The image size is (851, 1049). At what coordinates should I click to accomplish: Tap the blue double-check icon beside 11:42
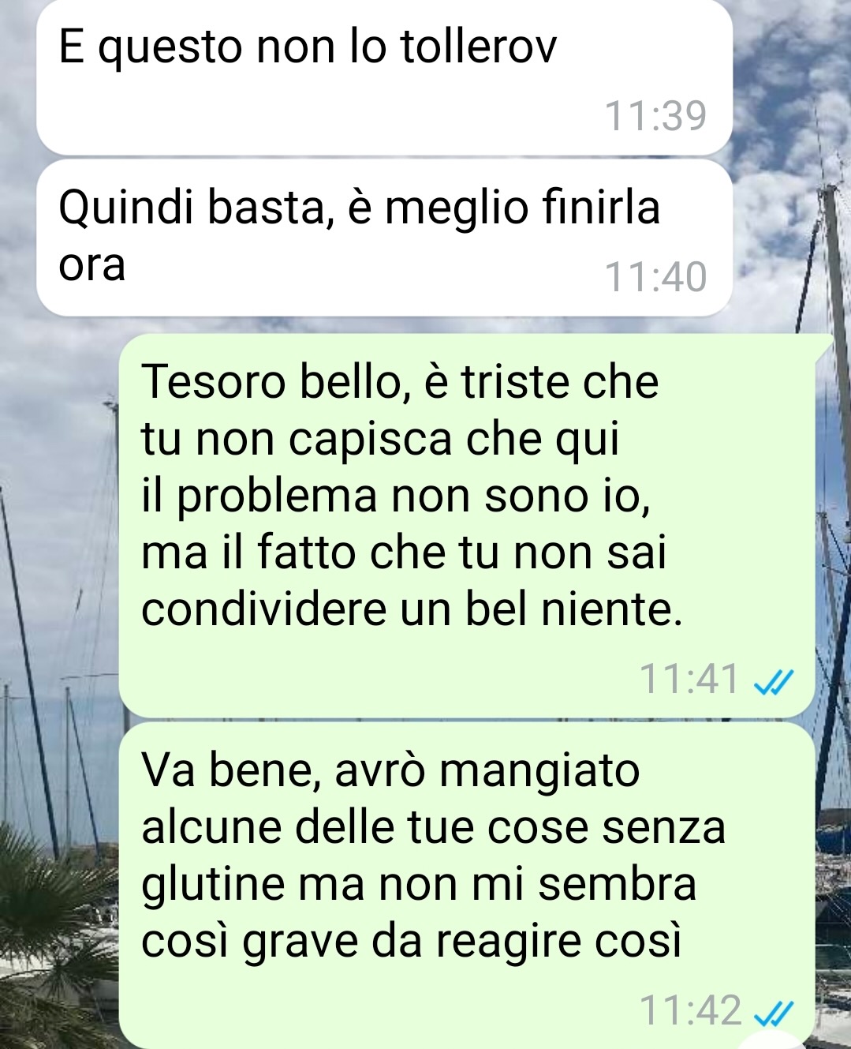pos(773,1013)
